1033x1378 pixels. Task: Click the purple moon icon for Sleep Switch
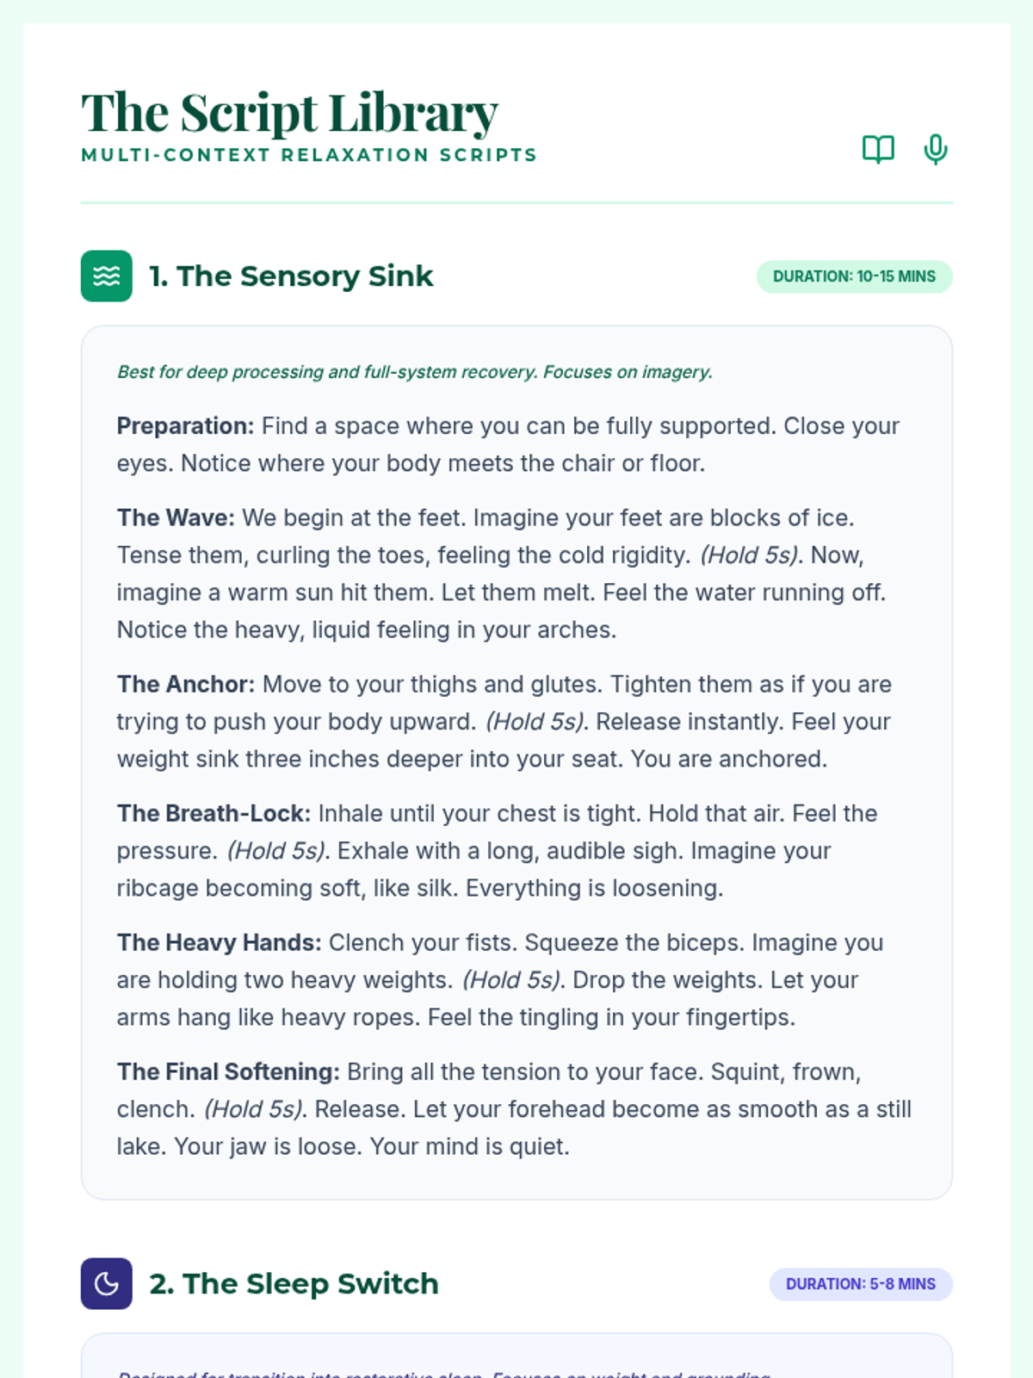[x=107, y=1283]
